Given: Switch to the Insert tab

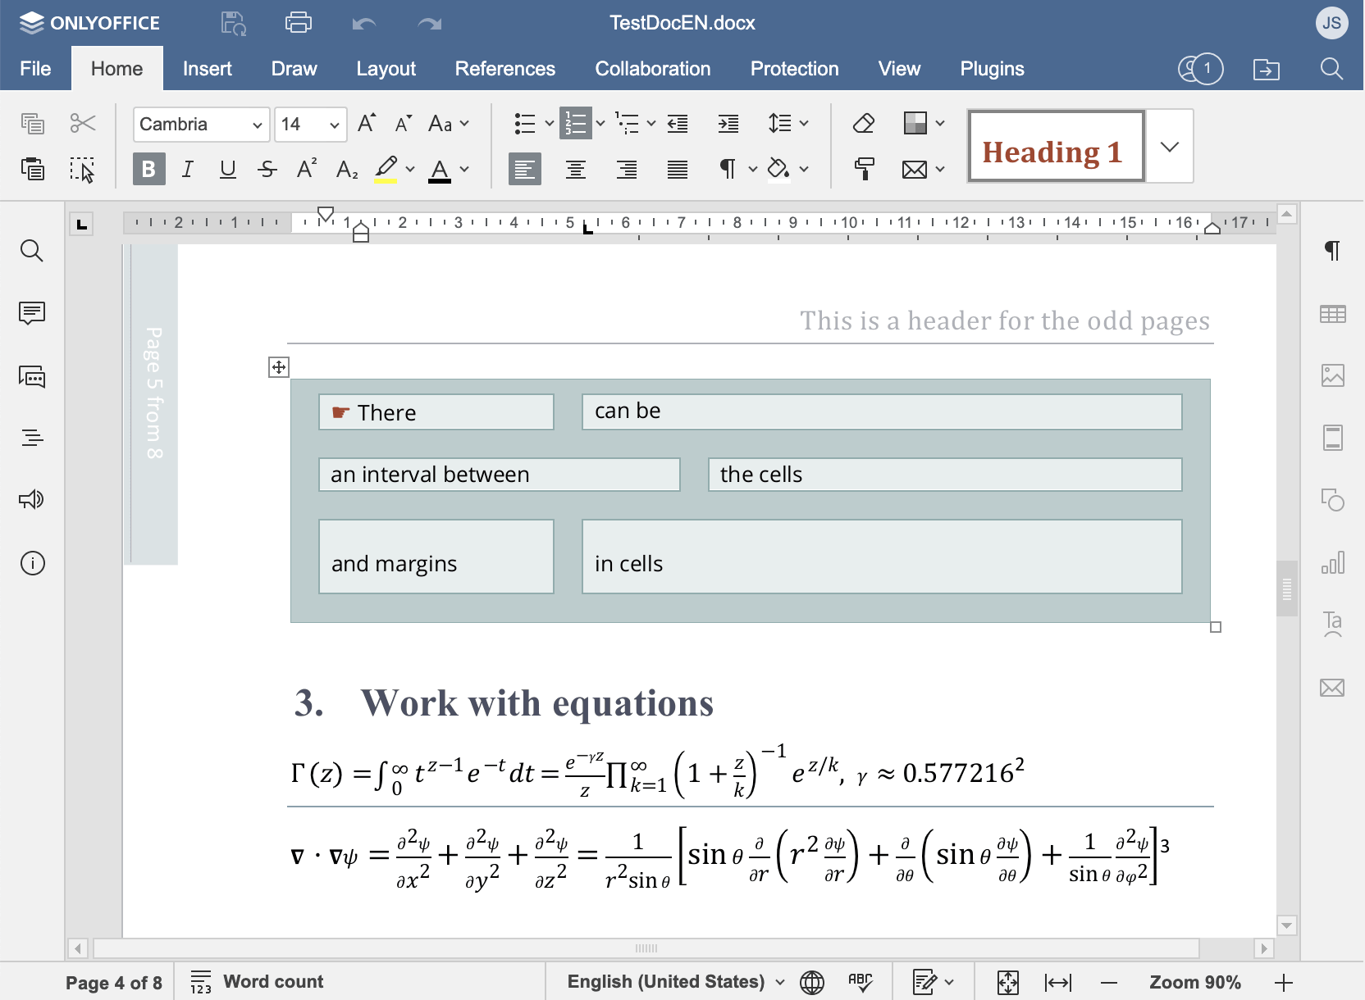Looking at the screenshot, I should coord(208,69).
